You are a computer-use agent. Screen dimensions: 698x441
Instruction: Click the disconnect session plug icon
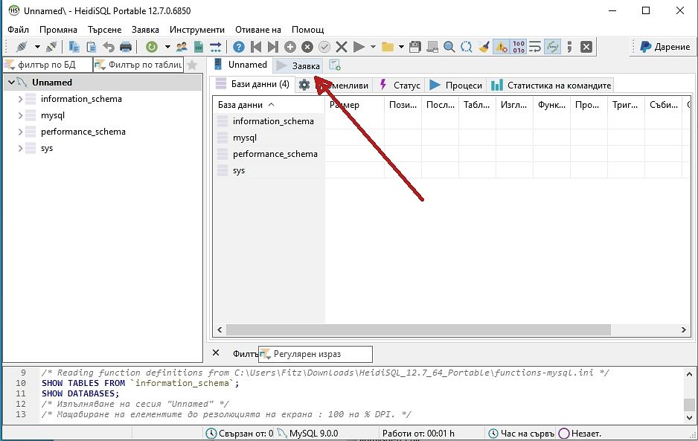51,47
